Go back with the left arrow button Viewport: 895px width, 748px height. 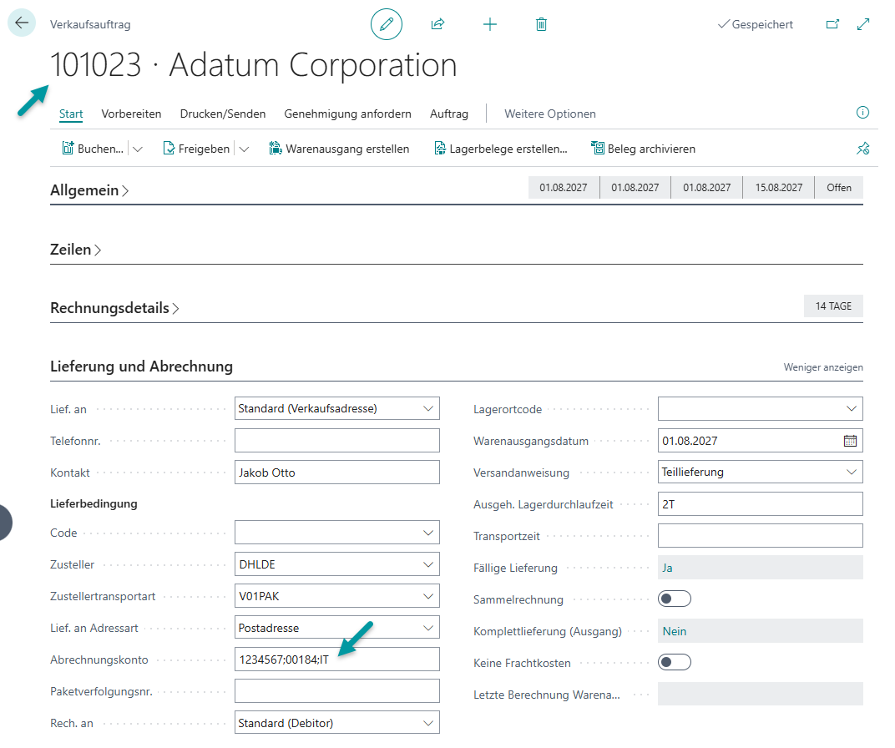click(22, 23)
